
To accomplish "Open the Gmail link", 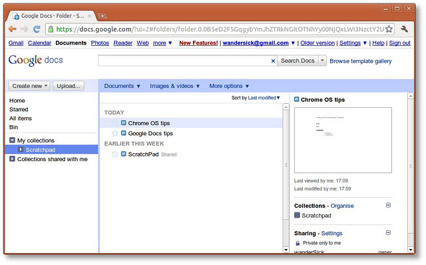I will click(x=16, y=43).
